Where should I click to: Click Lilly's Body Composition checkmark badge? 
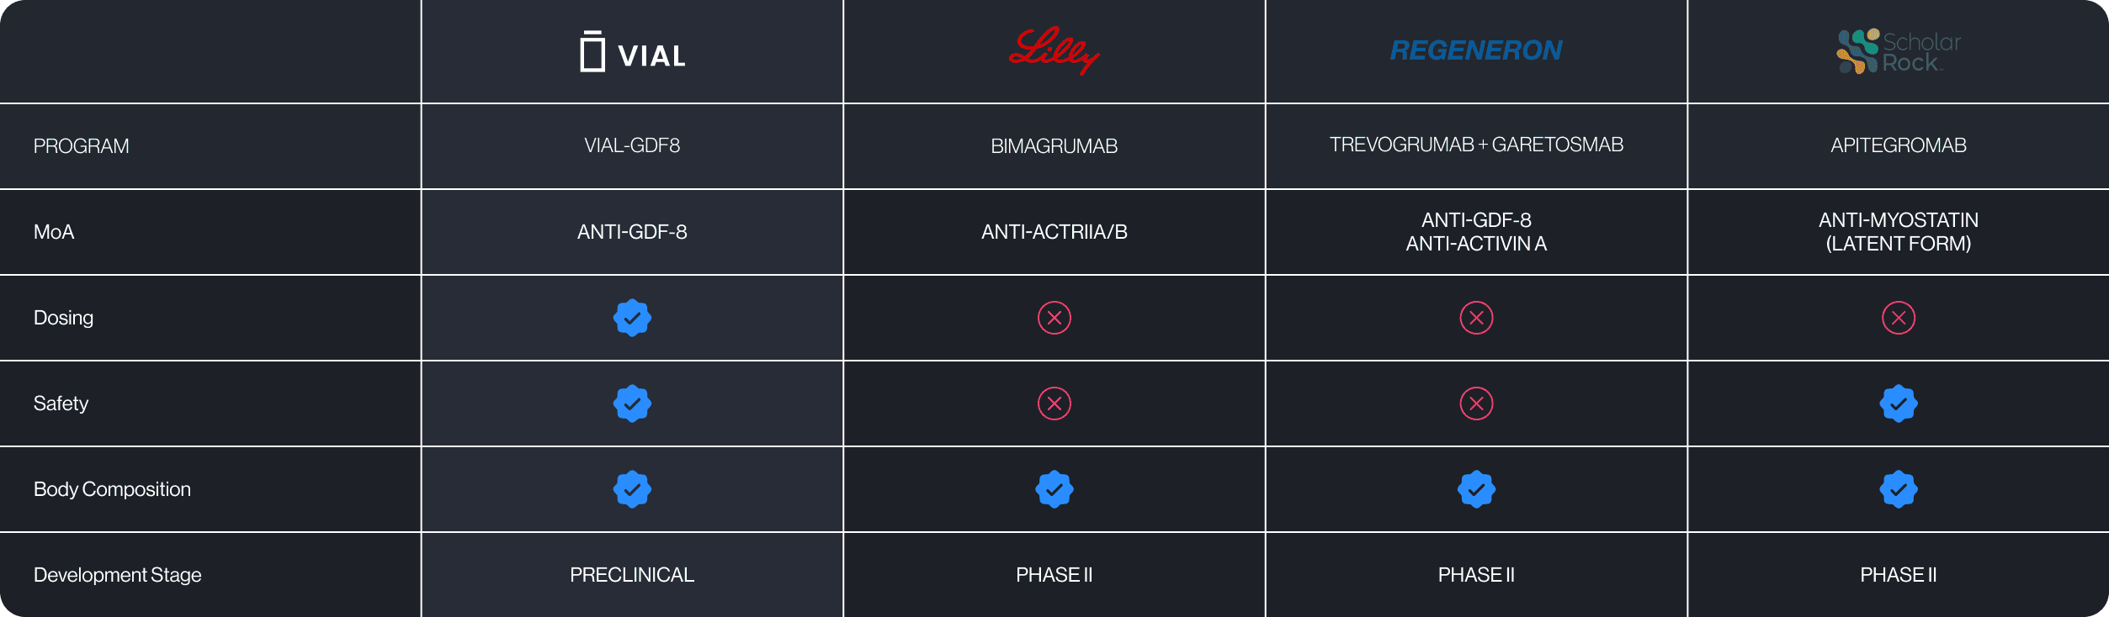[x=1054, y=489]
